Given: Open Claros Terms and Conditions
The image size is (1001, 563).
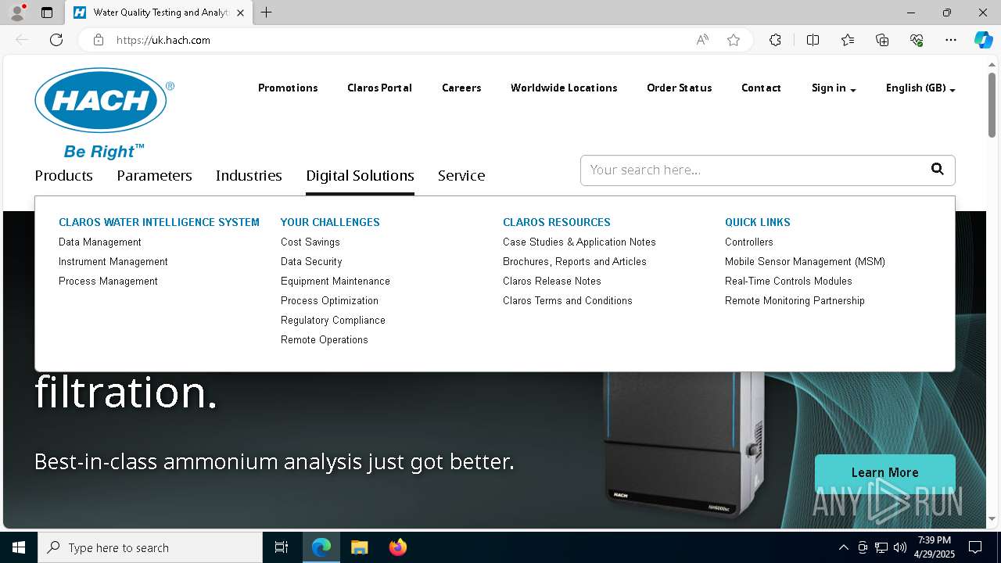Looking at the screenshot, I should point(568,301).
